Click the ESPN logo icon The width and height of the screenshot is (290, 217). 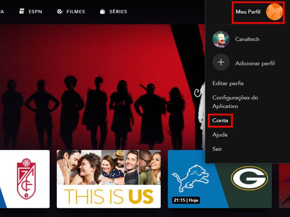pos(22,11)
